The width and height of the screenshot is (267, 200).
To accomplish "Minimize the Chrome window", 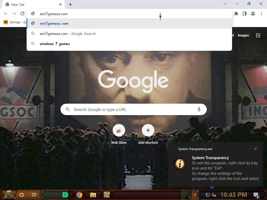I will click(237, 4).
